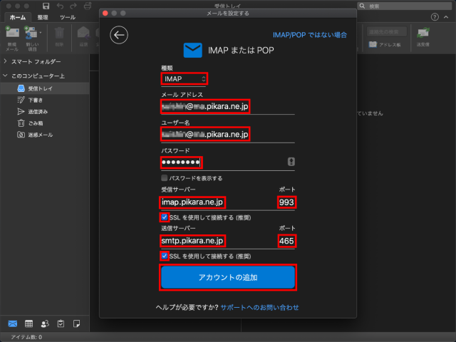
Task: Open Notes view icon in the bottom bar
Action: point(76,323)
